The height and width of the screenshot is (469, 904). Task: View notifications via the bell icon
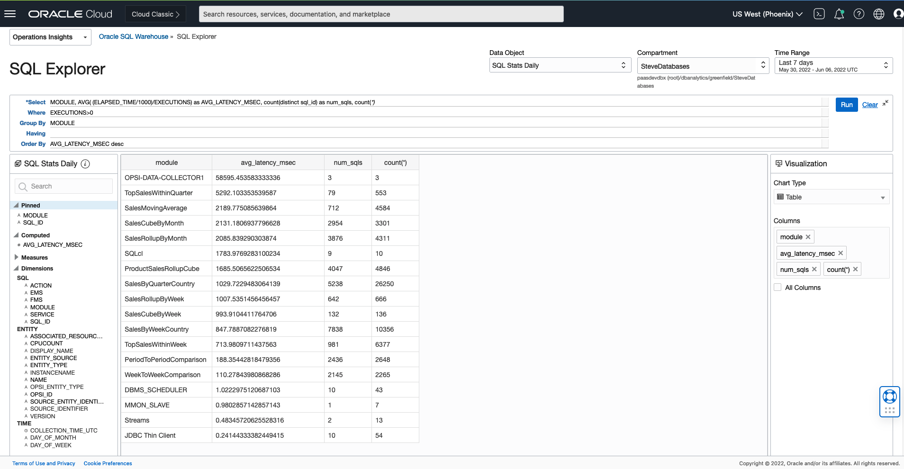point(839,14)
